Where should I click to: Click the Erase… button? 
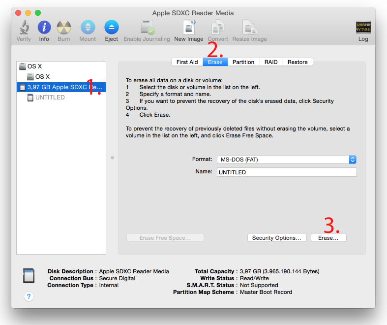tap(328, 238)
